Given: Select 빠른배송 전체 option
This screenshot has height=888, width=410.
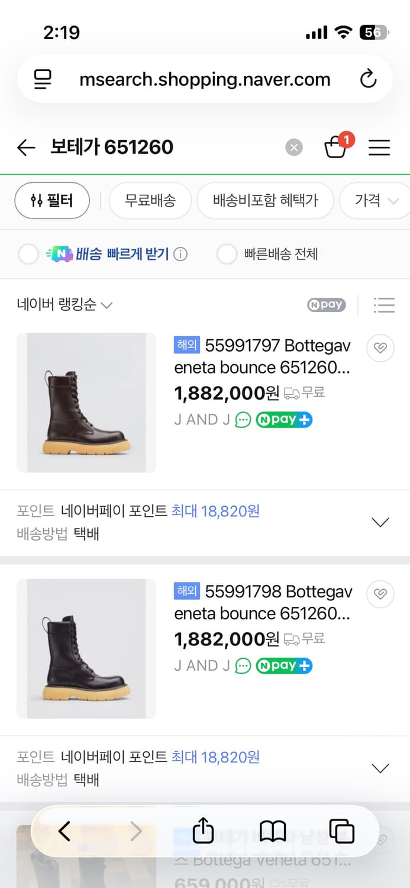Looking at the screenshot, I should (x=225, y=254).
